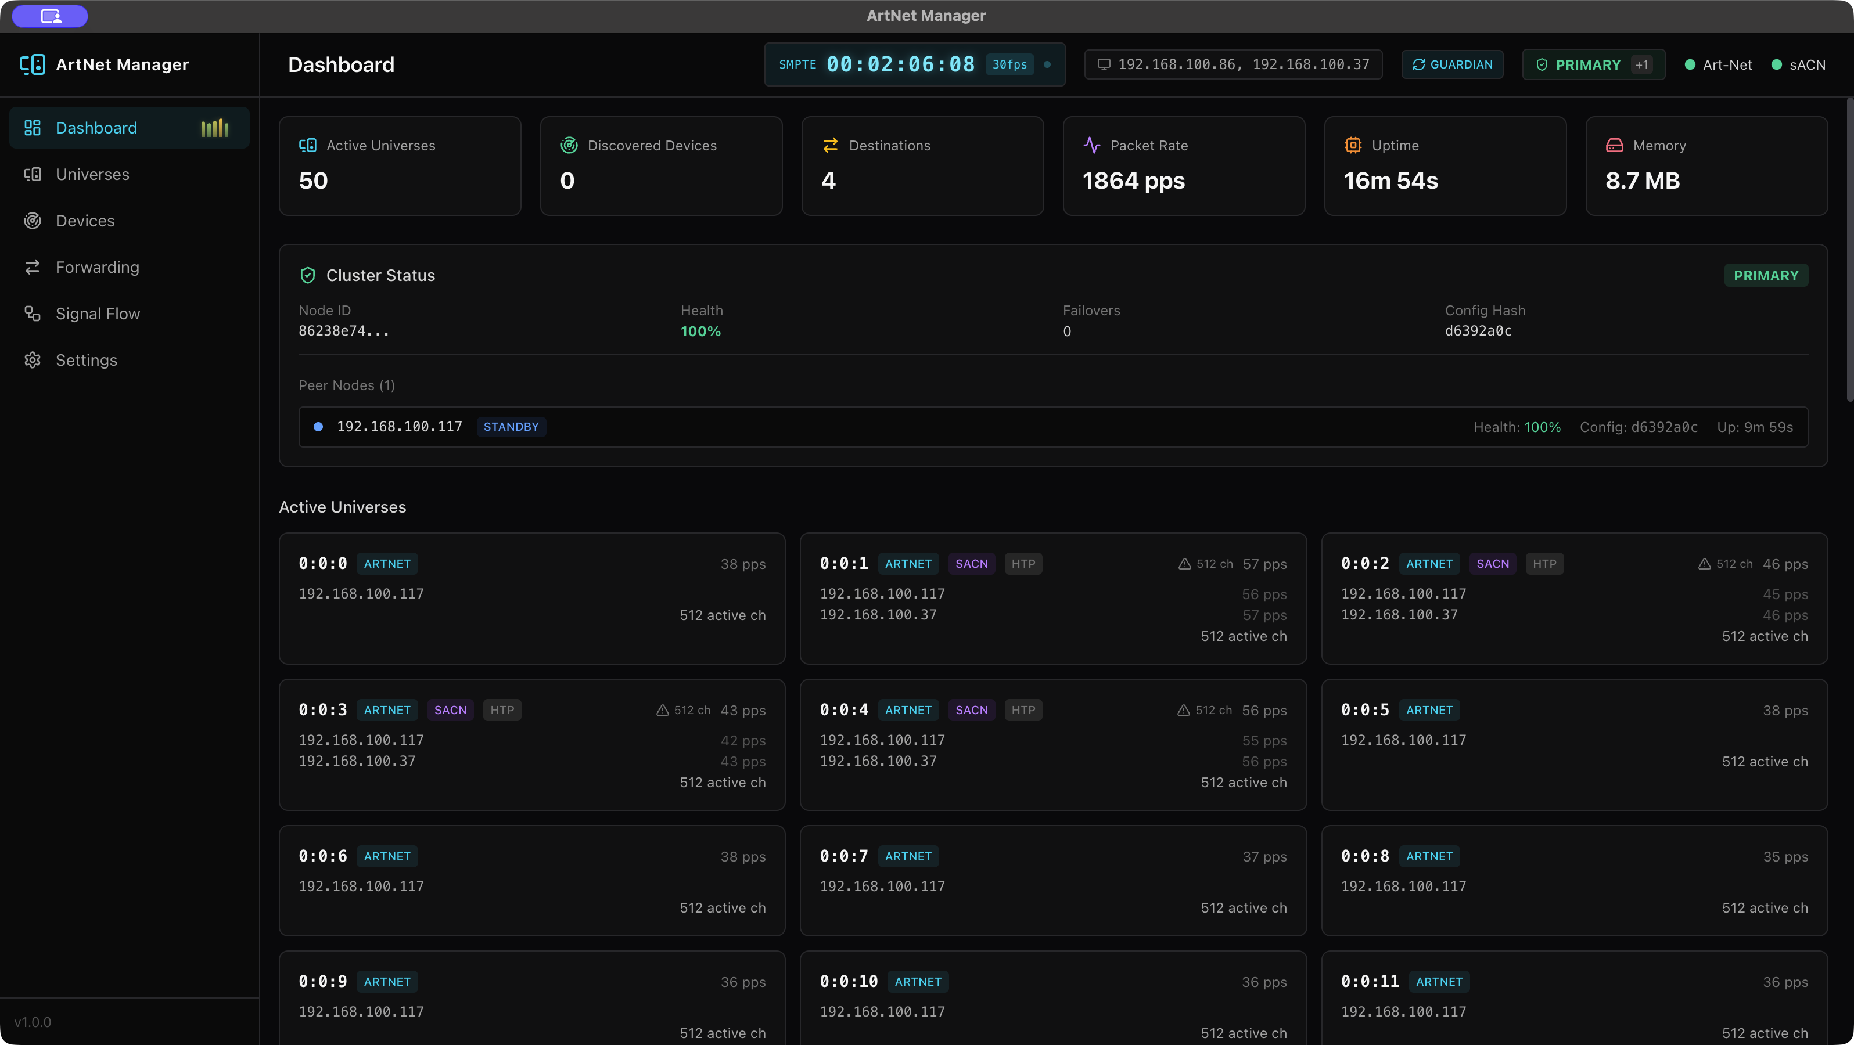The width and height of the screenshot is (1854, 1045).
Task: Click the PRIMARY role button in header
Action: [x=1593, y=64]
